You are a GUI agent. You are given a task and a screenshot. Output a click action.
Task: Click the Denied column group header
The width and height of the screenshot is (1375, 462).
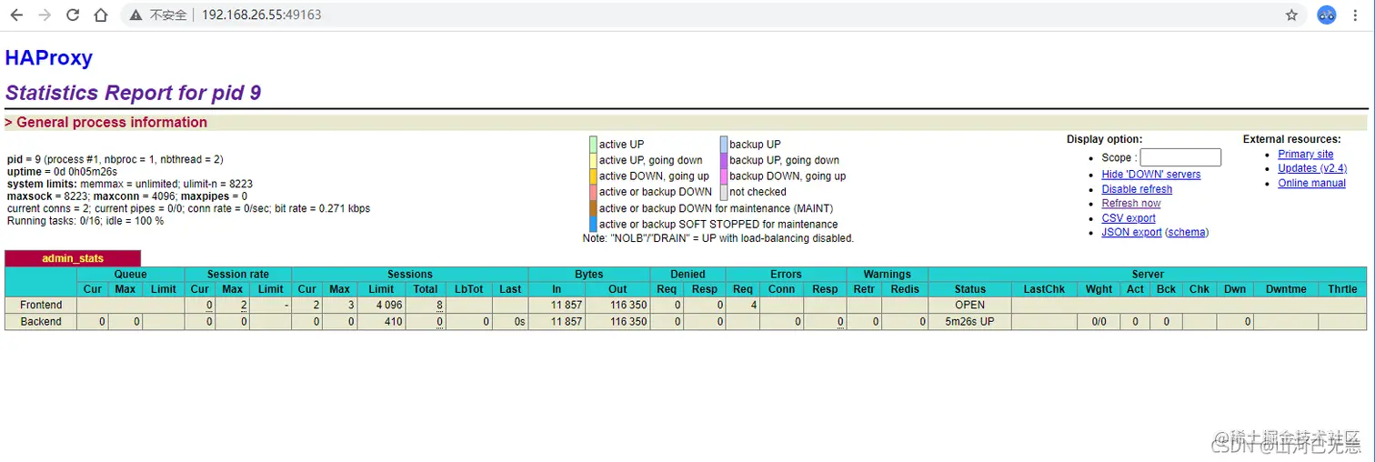[687, 274]
